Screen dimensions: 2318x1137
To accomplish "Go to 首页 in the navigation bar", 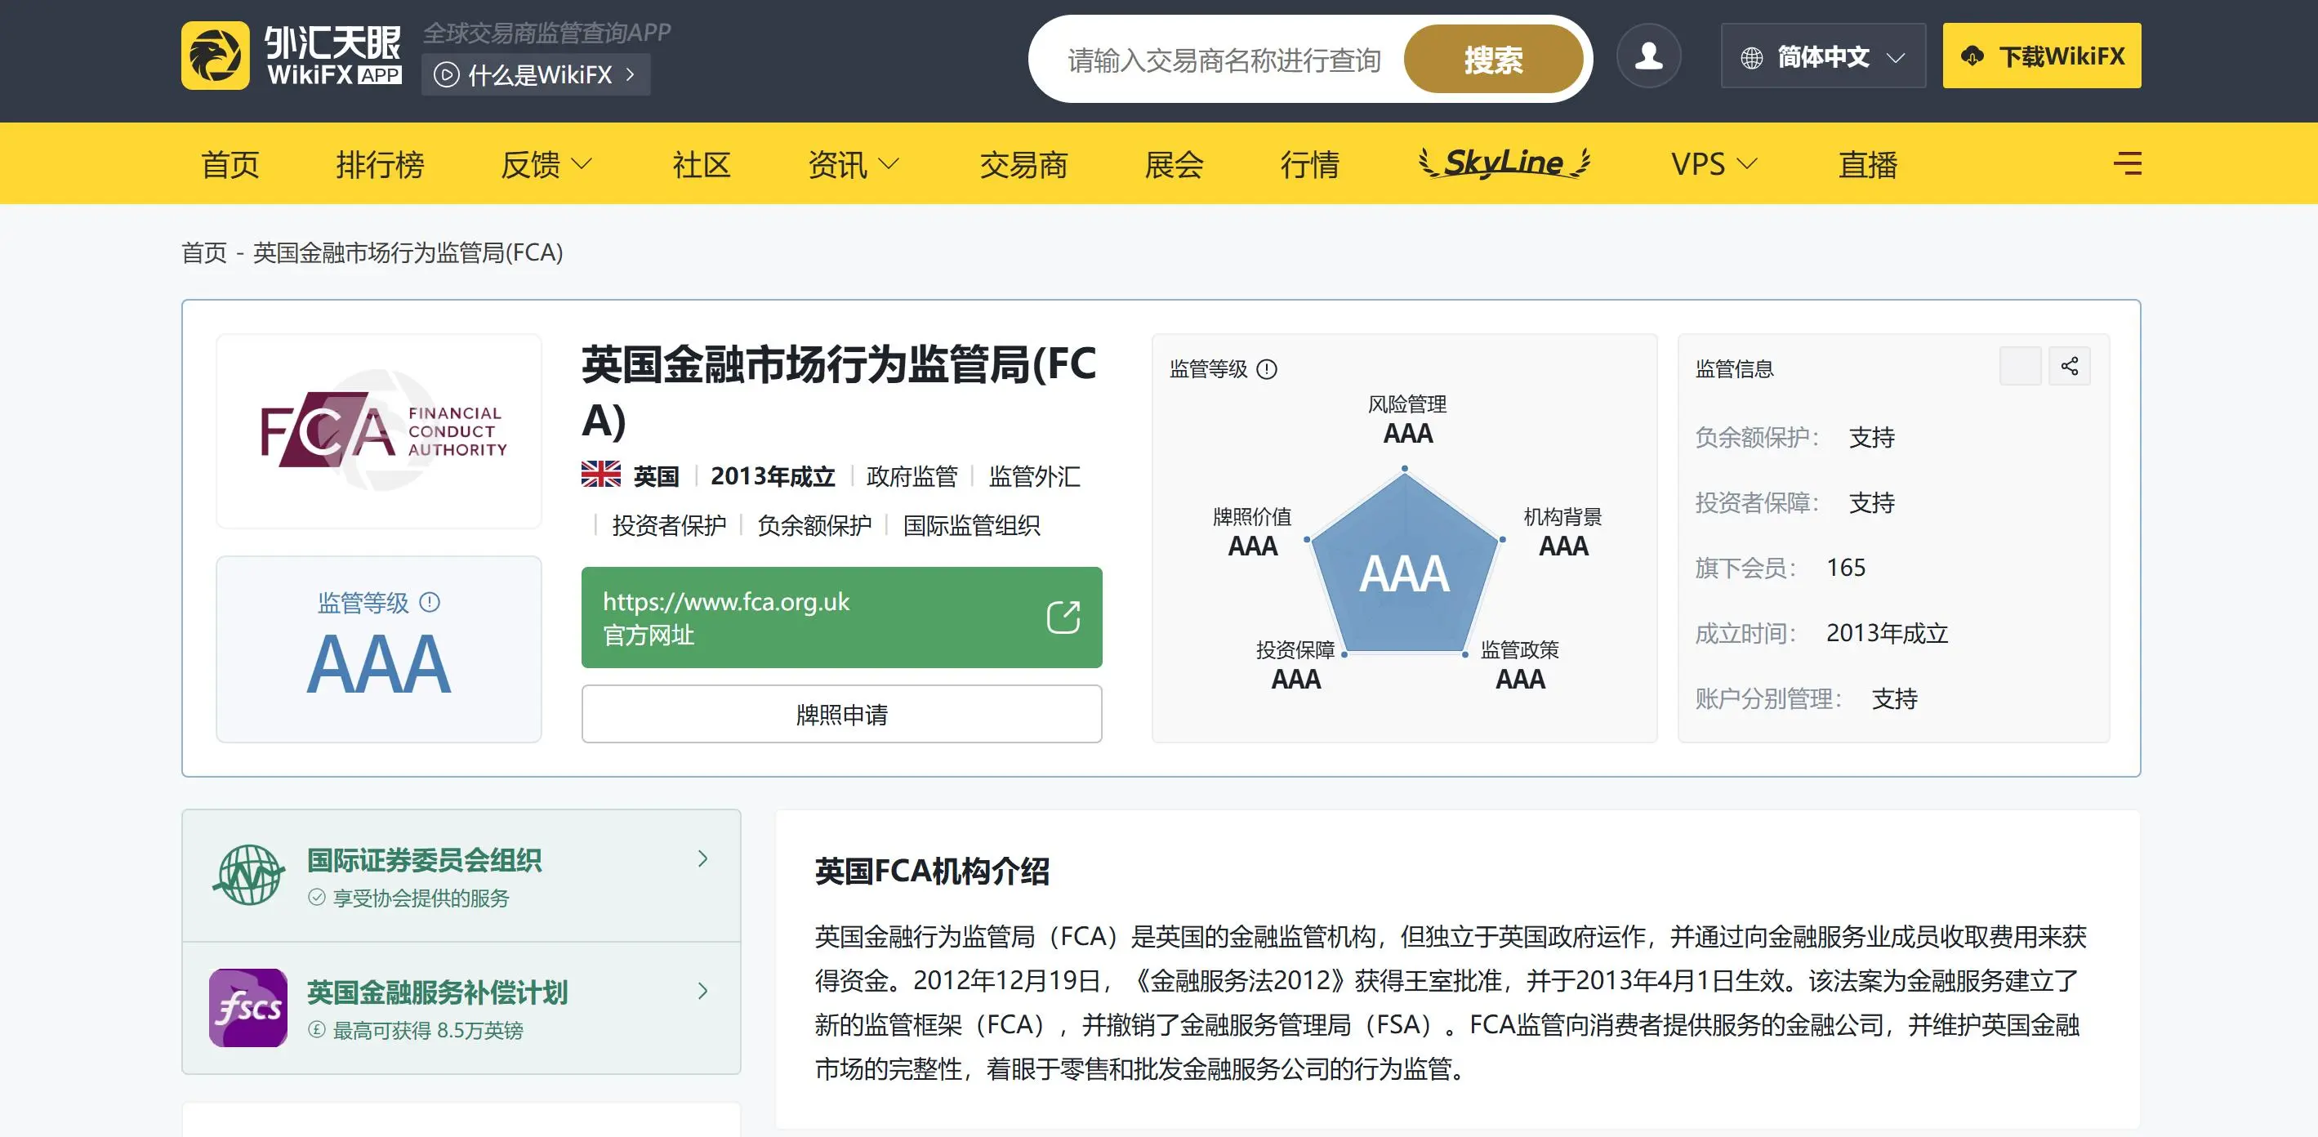I will [230, 165].
